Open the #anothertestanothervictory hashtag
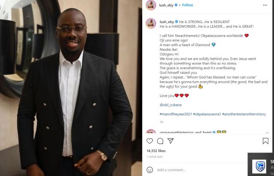 [x=244, y=114]
